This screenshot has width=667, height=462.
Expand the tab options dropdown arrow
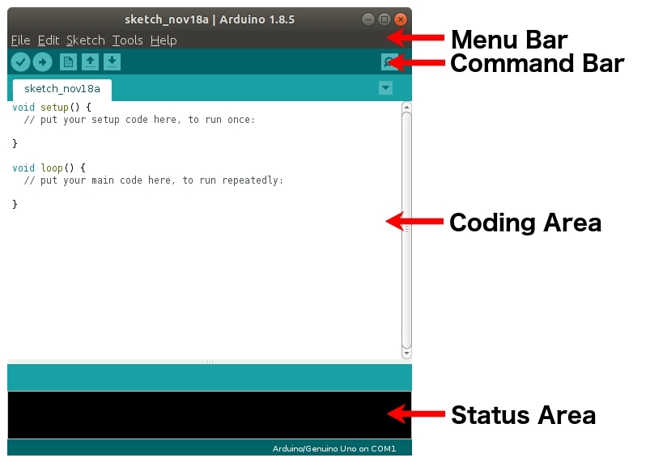[385, 88]
